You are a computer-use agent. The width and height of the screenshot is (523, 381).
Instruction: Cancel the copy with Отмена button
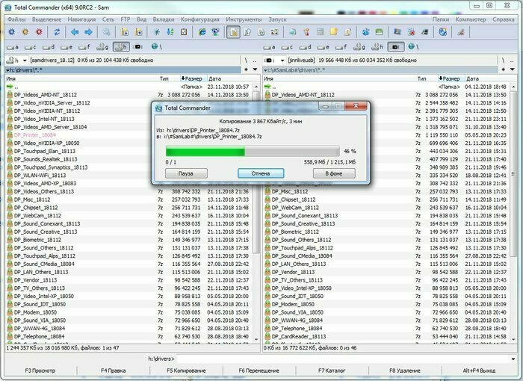pyautogui.click(x=261, y=173)
